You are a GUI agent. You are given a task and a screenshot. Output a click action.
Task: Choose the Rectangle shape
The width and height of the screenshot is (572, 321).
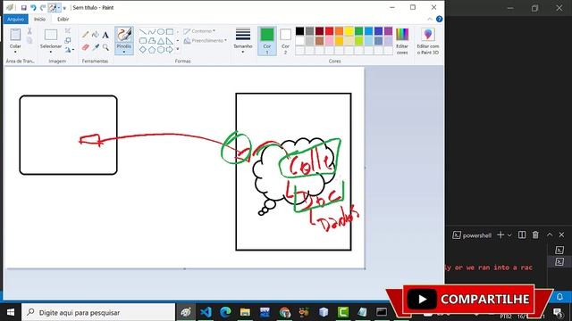pyautogui.click(x=170, y=32)
